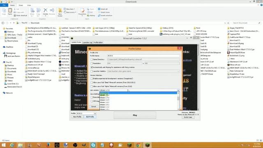Enable experimental development versions (snapshots) checkbox
263x148 pixels.
click(x=92, y=79)
